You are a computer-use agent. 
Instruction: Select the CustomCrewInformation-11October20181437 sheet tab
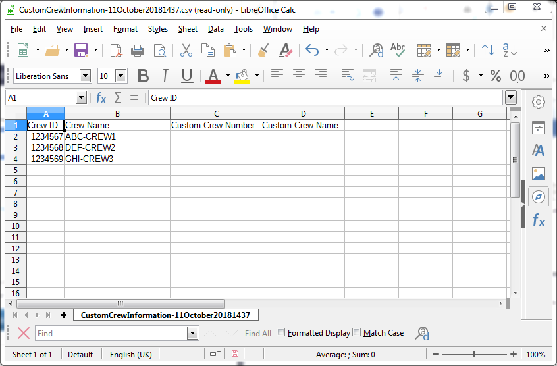point(165,315)
